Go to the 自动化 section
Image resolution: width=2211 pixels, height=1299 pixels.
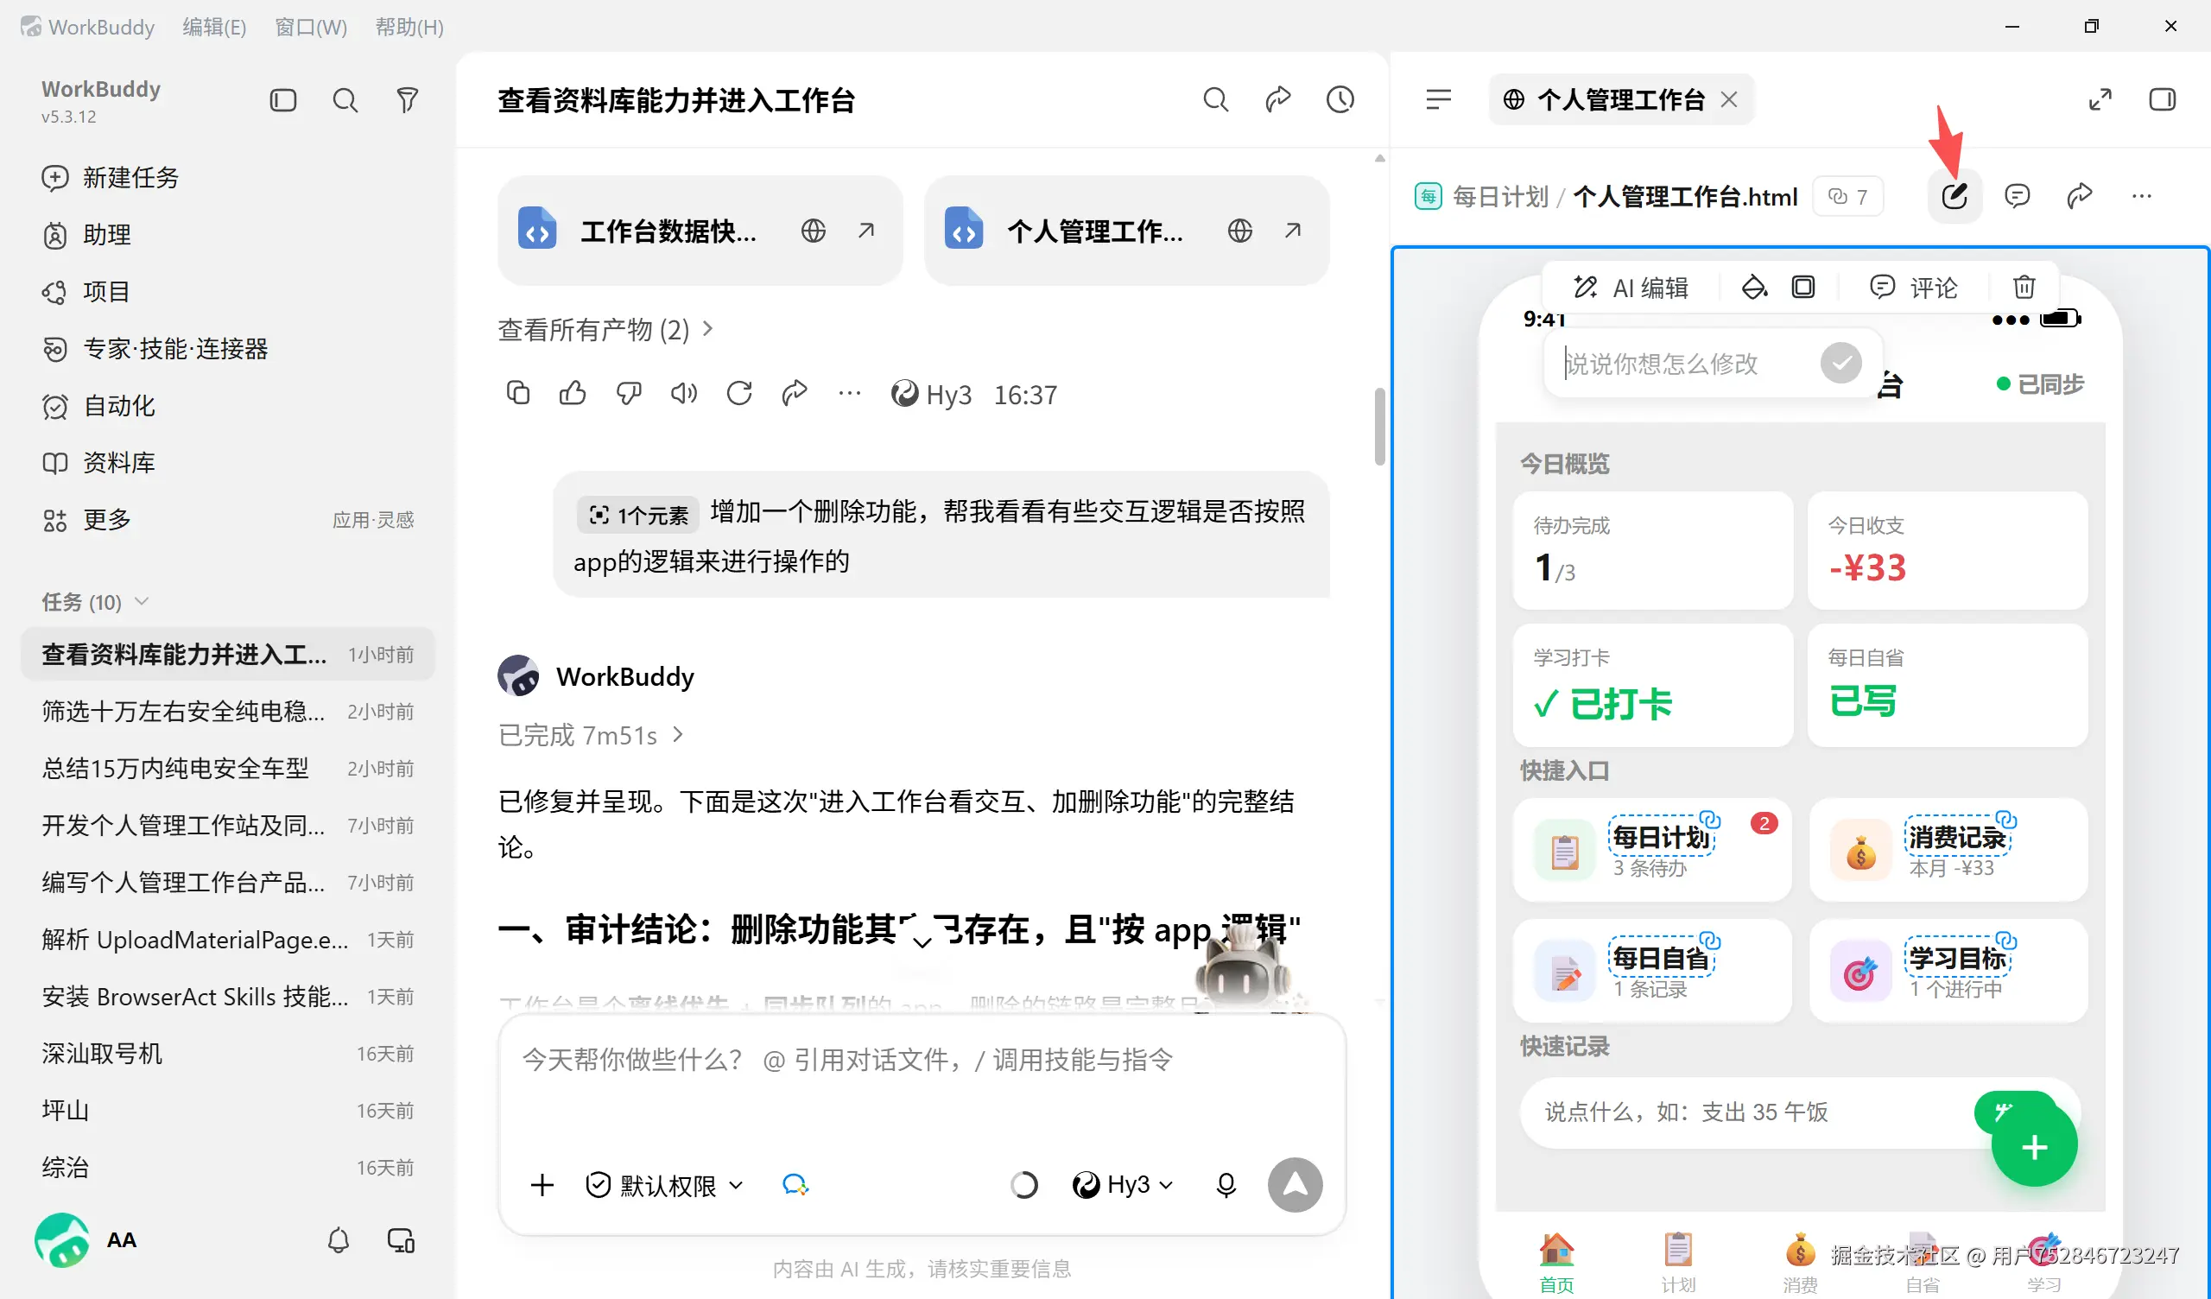pos(99,405)
